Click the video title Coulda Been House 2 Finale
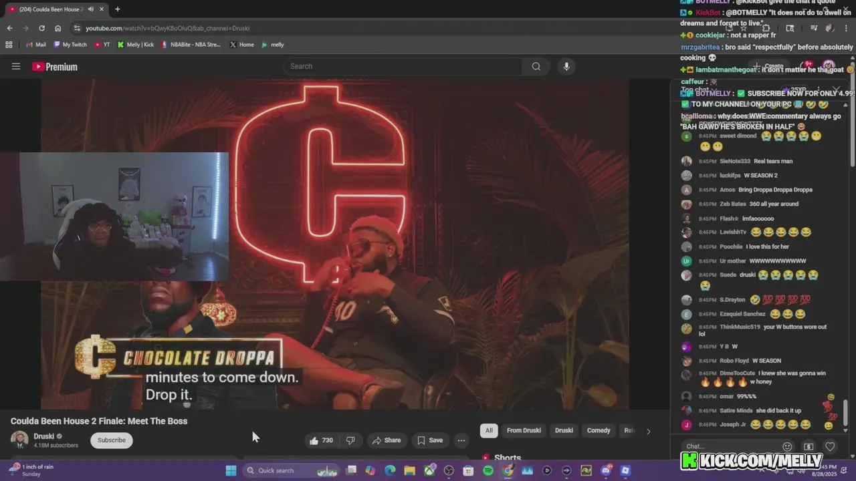 click(x=99, y=421)
